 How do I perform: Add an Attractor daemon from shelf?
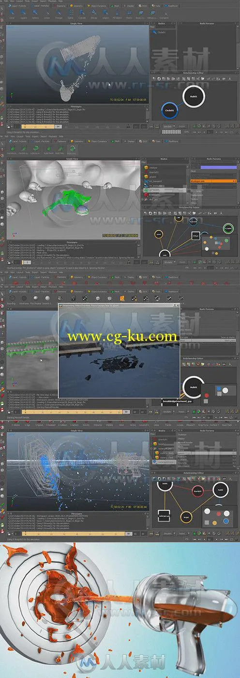click(x=97, y=423)
